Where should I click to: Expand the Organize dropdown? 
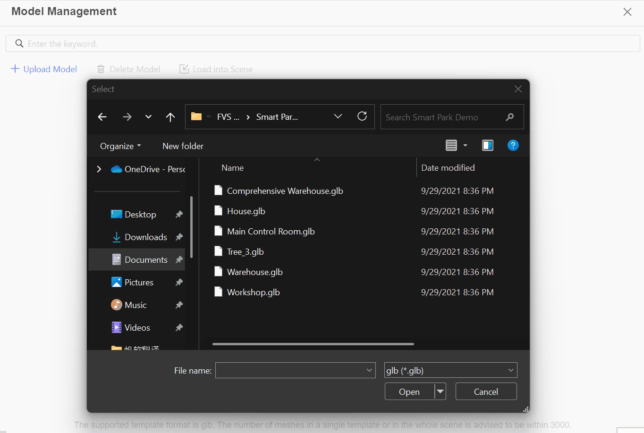(x=120, y=146)
